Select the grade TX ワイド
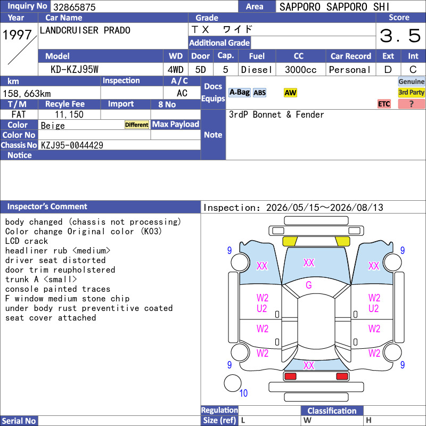Viewport: 426px width, 426px height. point(222,29)
